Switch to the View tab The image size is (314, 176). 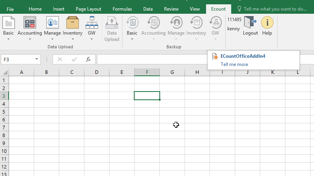[195, 9]
